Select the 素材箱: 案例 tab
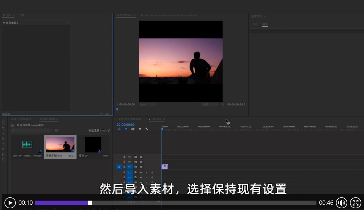The height and width of the screenshot is (210, 364). point(47,119)
